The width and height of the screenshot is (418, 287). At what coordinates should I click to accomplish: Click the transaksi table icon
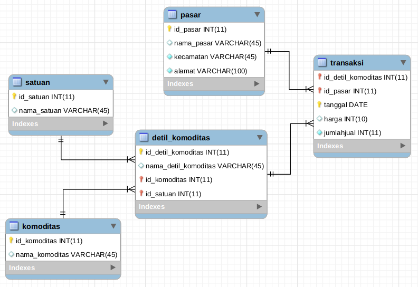[321, 63]
